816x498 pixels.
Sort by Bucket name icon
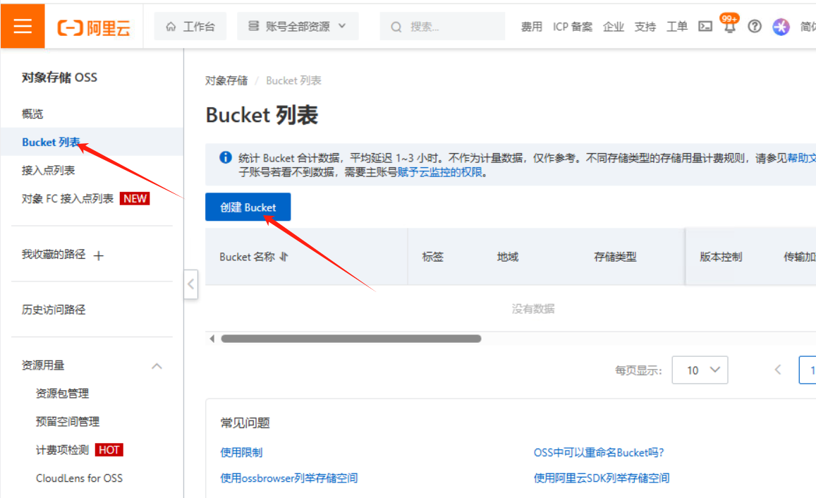[284, 257]
